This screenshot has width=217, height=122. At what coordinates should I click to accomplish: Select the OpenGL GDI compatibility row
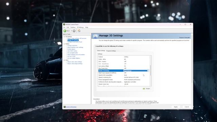(124, 75)
